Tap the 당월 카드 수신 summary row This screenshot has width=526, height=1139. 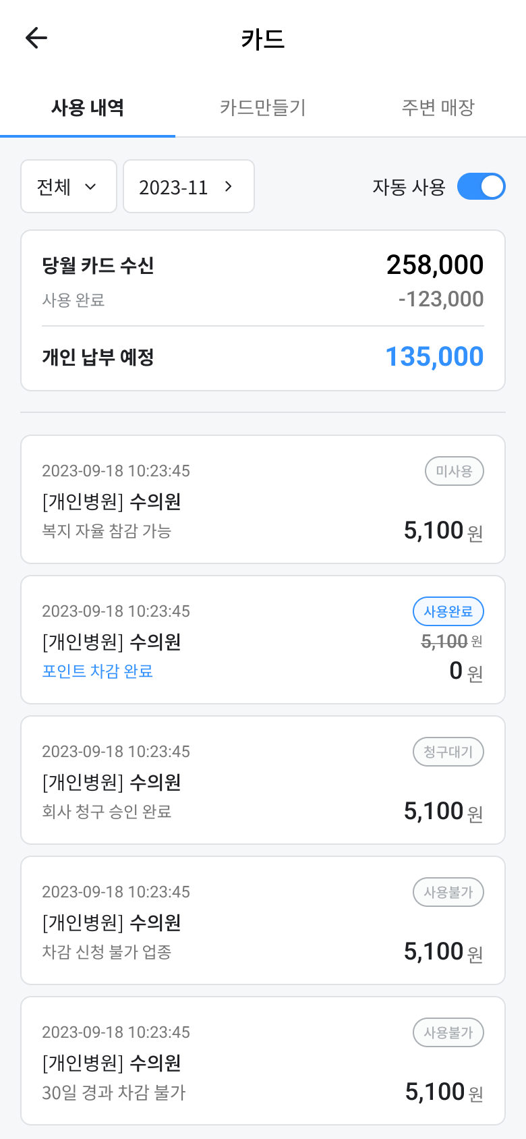[x=263, y=265]
